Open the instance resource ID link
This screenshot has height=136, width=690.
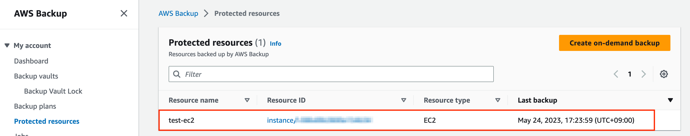320,120
